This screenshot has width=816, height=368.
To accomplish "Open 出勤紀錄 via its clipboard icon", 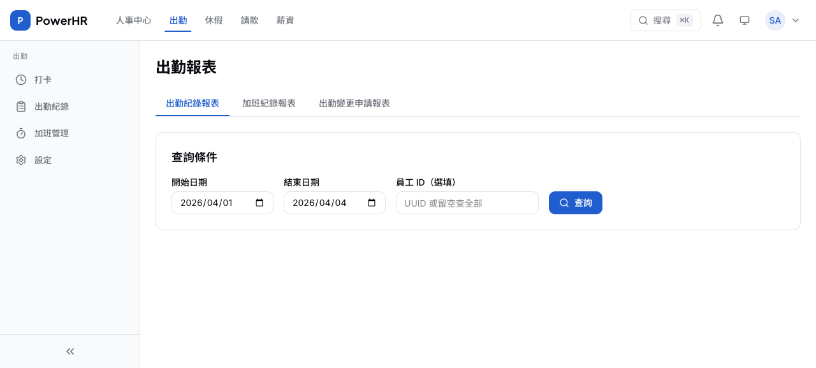I will [21, 107].
